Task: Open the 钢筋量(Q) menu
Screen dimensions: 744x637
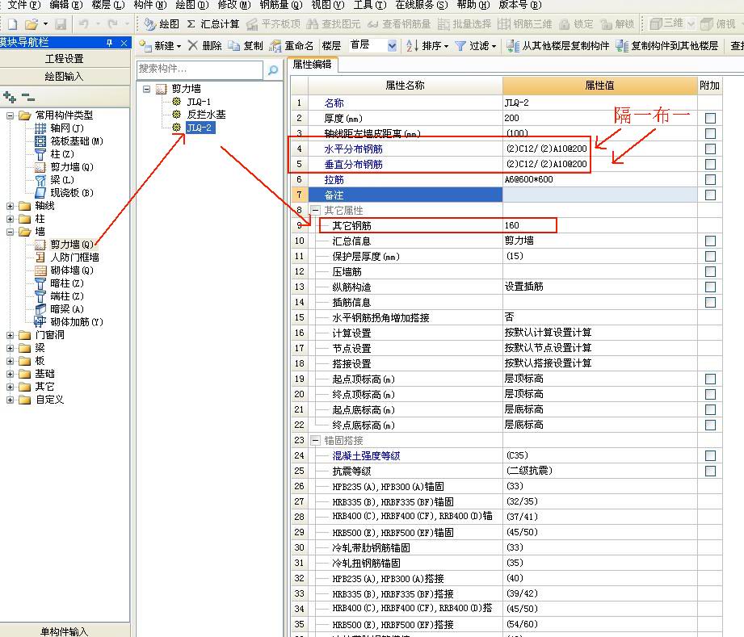Action: tap(281, 5)
